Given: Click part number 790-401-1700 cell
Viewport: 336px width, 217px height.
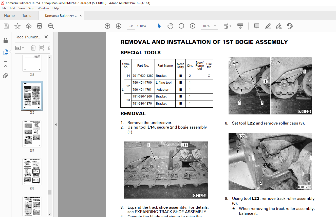Looking at the screenshot, I should pyautogui.click(x=143, y=83).
